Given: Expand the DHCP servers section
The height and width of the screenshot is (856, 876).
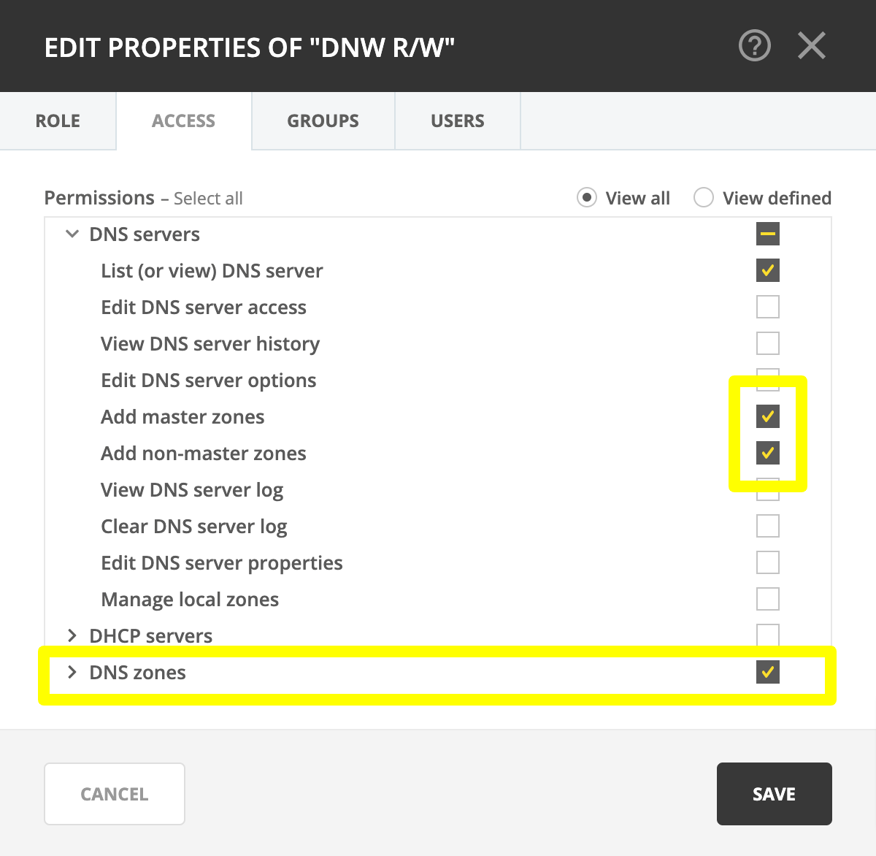Looking at the screenshot, I should [x=72, y=636].
